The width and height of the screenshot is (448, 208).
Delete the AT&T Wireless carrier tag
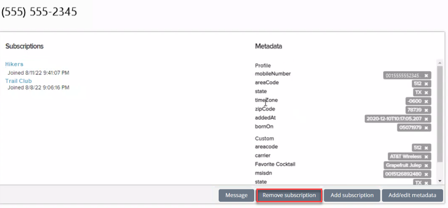pyautogui.click(x=427, y=157)
